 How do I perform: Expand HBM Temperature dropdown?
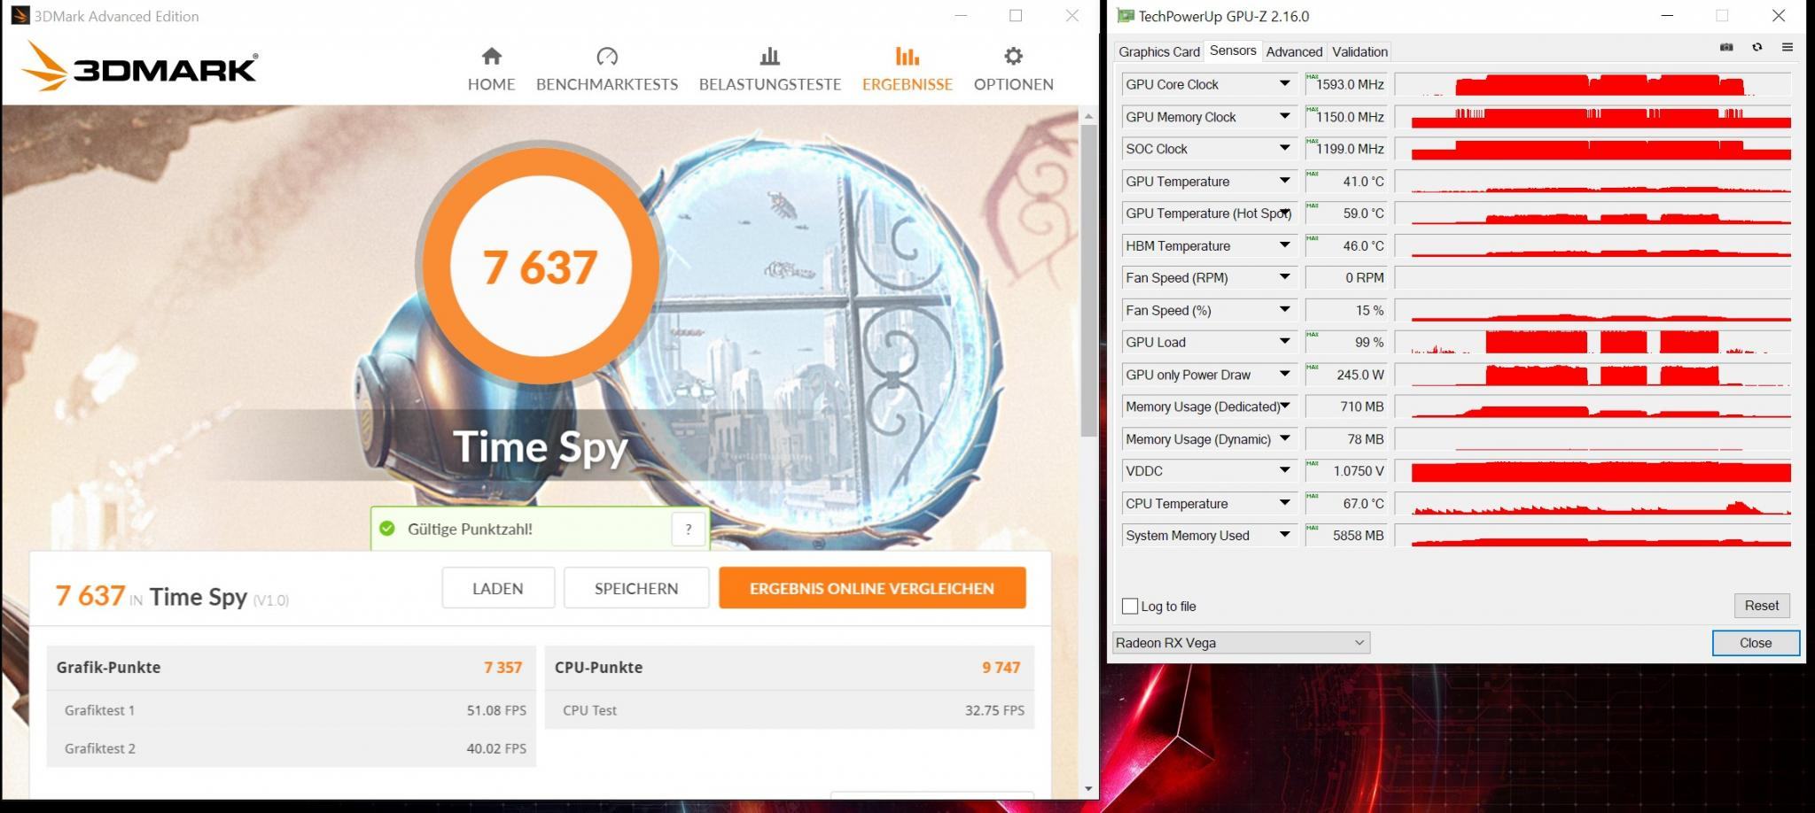pyautogui.click(x=1284, y=245)
